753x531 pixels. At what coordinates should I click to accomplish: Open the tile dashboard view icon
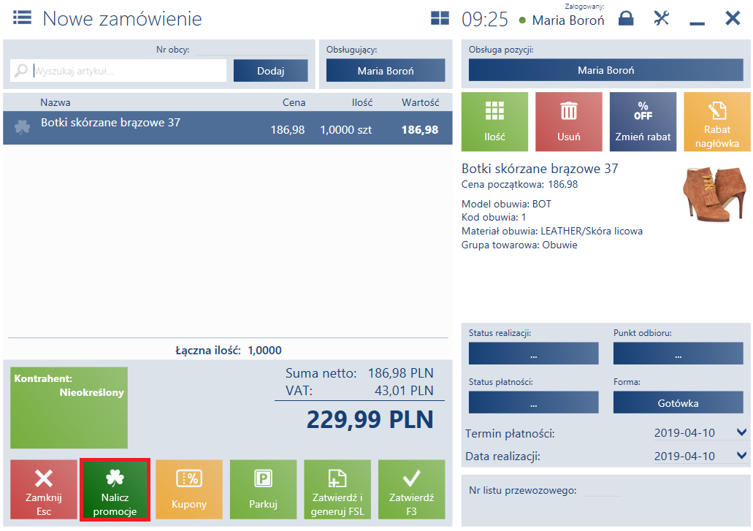[x=440, y=19]
